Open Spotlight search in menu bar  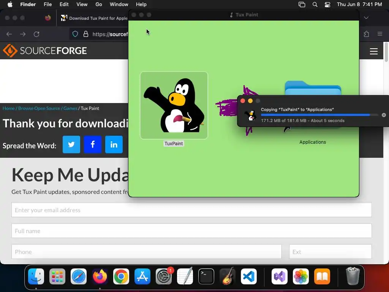coord(315,5)
